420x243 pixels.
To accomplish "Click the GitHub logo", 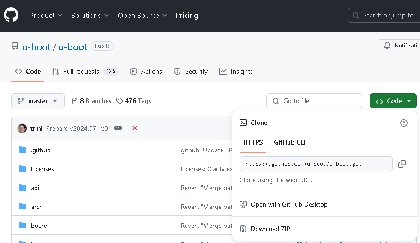I will pyautogui.click(x=11, y=15).
